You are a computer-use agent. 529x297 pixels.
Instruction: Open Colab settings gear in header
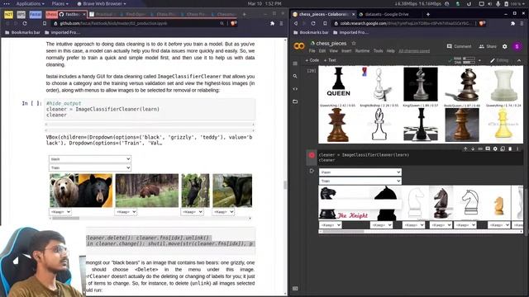point(505,46)
